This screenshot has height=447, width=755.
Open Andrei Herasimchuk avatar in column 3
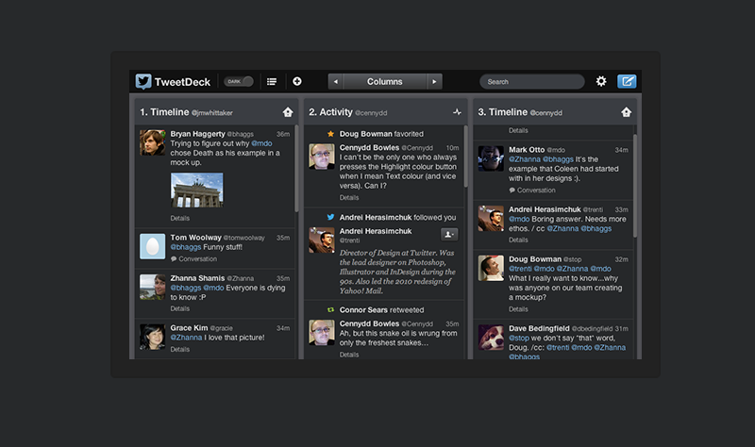[x=491, y=219]
